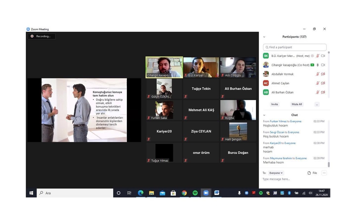The height and width of the screenshot is (223, 356).
Task: Click Cihangir kasapoğlu's microphone icon
Action: (317, 65)
